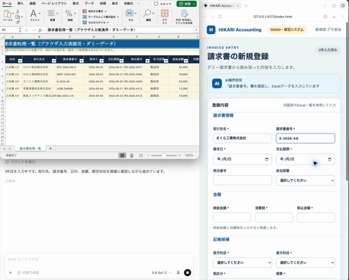
Task: Click the plus attach icon in chat input
Action: [x=10, y=272]
